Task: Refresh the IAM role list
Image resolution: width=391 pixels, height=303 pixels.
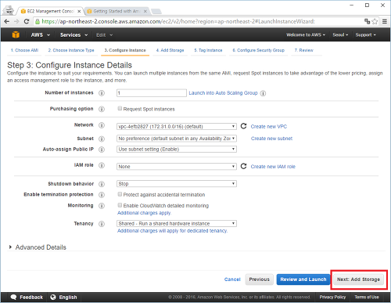Action: tap(243, 166)
